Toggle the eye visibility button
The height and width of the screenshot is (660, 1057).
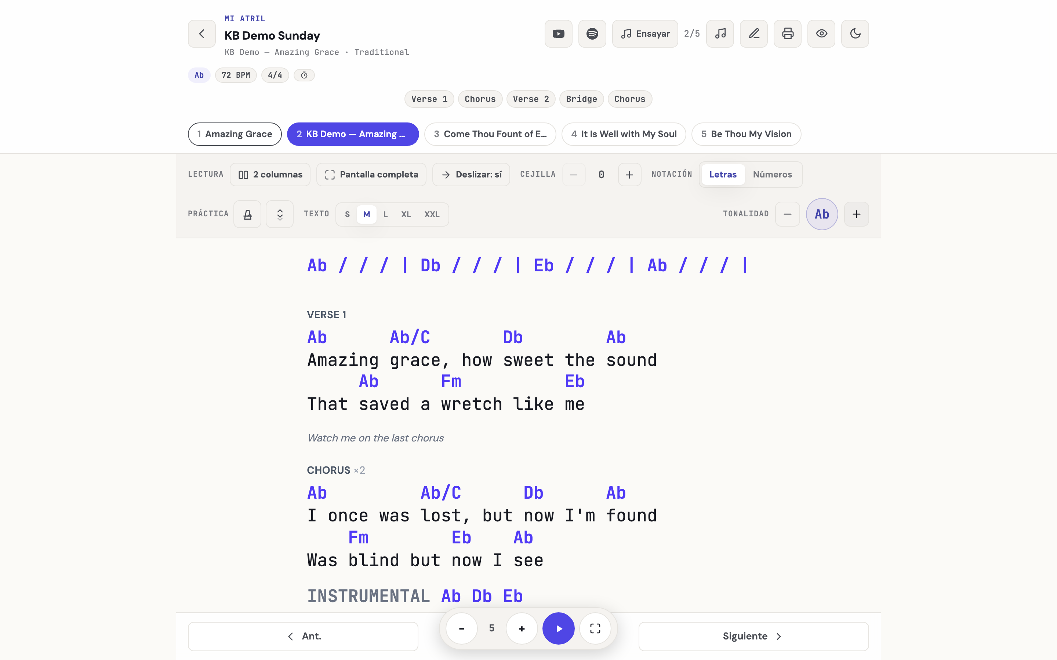coord(821,34)
